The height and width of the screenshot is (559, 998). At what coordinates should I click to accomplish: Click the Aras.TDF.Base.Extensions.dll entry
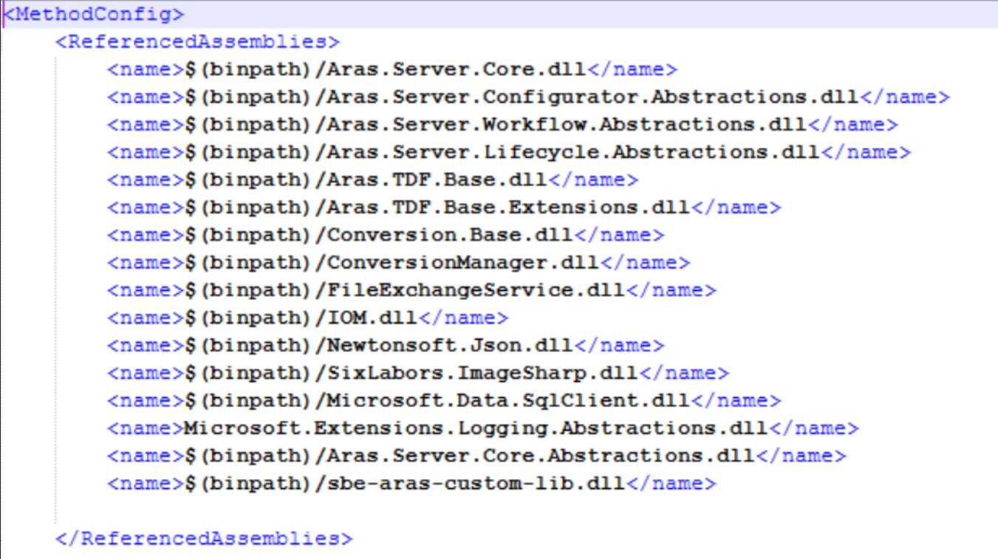tap(507, 208)
